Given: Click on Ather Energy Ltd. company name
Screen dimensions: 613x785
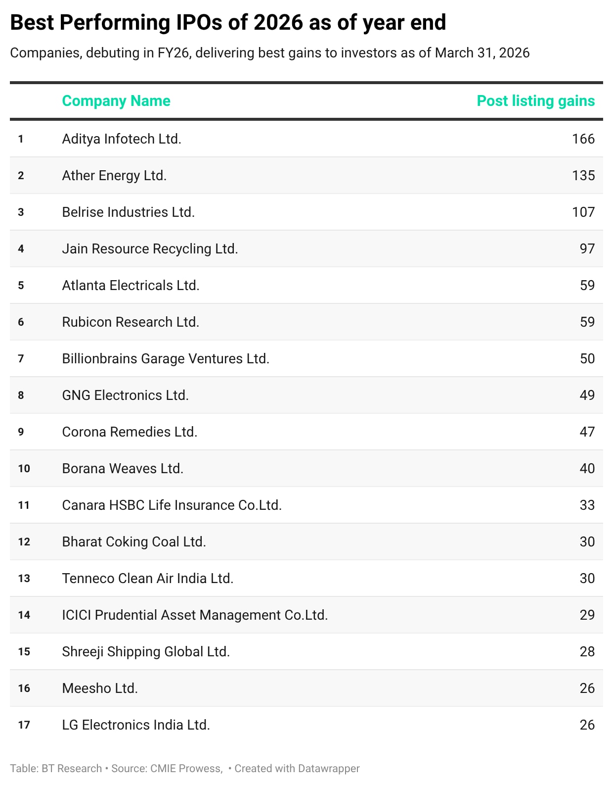Looking at the screenshot, I should pos(114,176).
